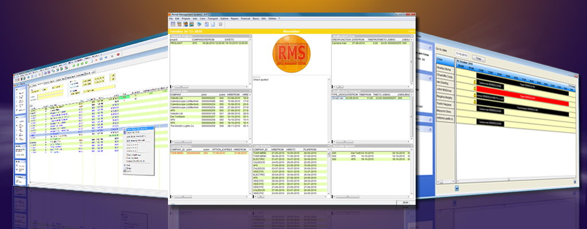
Task: Select The Electric Lights Co. job row
Action: (210, 126)
